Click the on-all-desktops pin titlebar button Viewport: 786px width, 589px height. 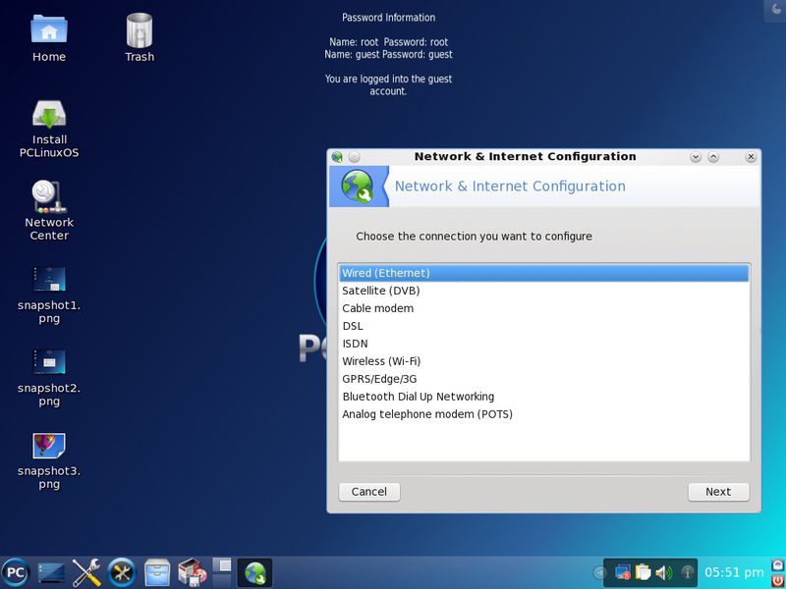coord(354,157)
